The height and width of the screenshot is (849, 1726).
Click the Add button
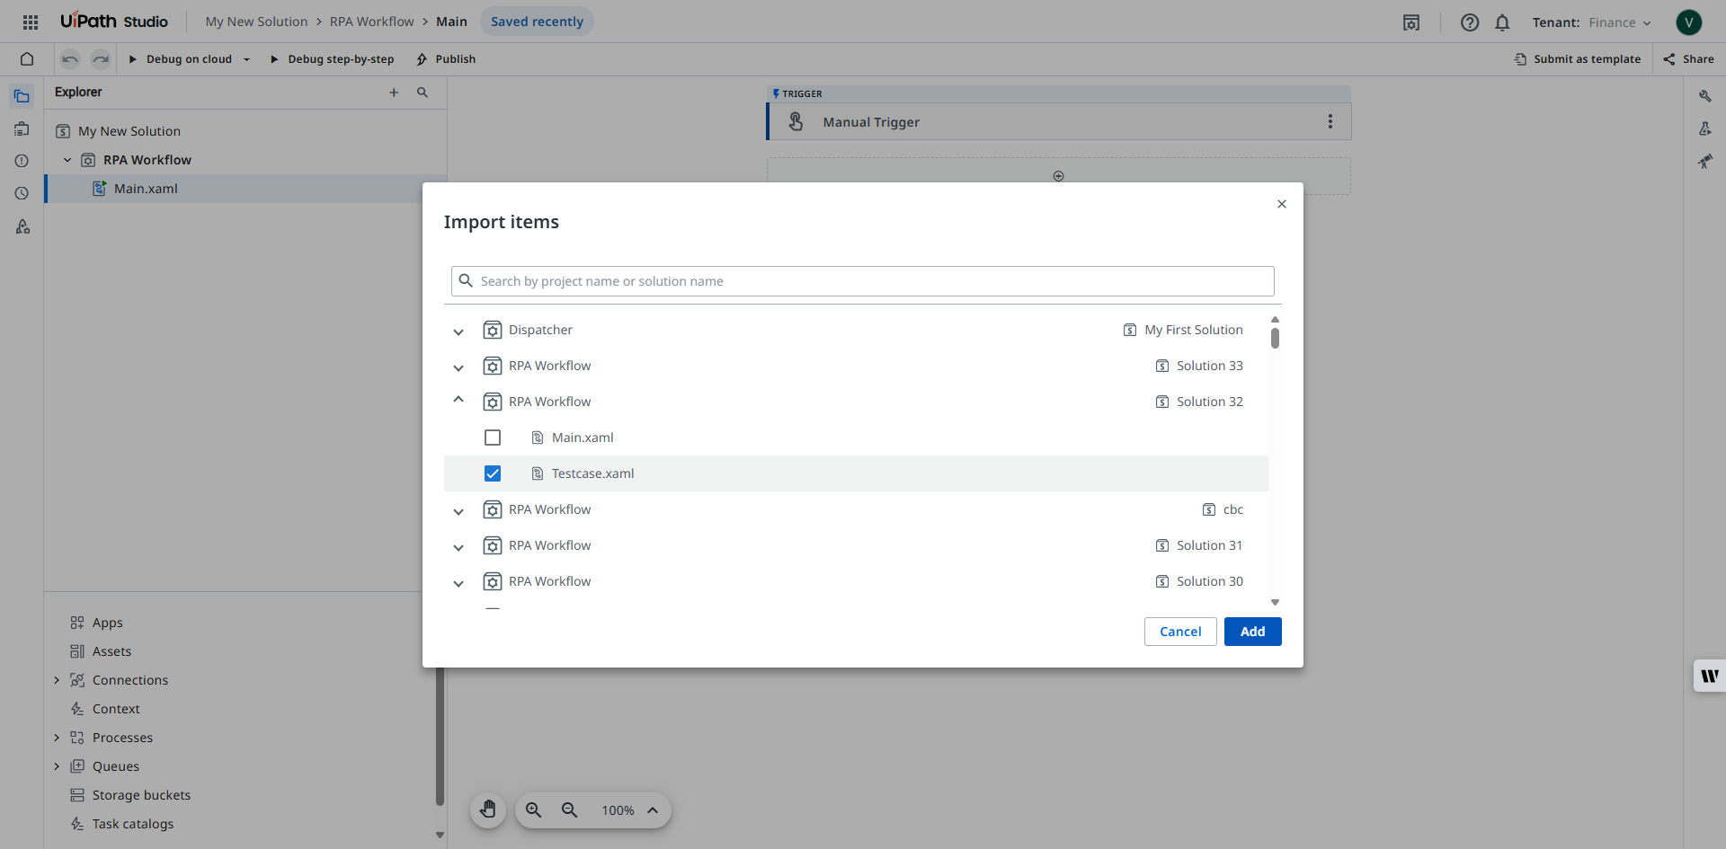(1252, 632)
